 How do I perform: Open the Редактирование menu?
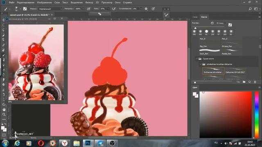pyautogui.click(x=25, y=2)
